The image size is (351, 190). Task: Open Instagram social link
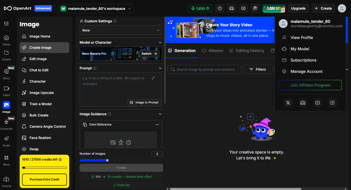(x=332, y=103)
